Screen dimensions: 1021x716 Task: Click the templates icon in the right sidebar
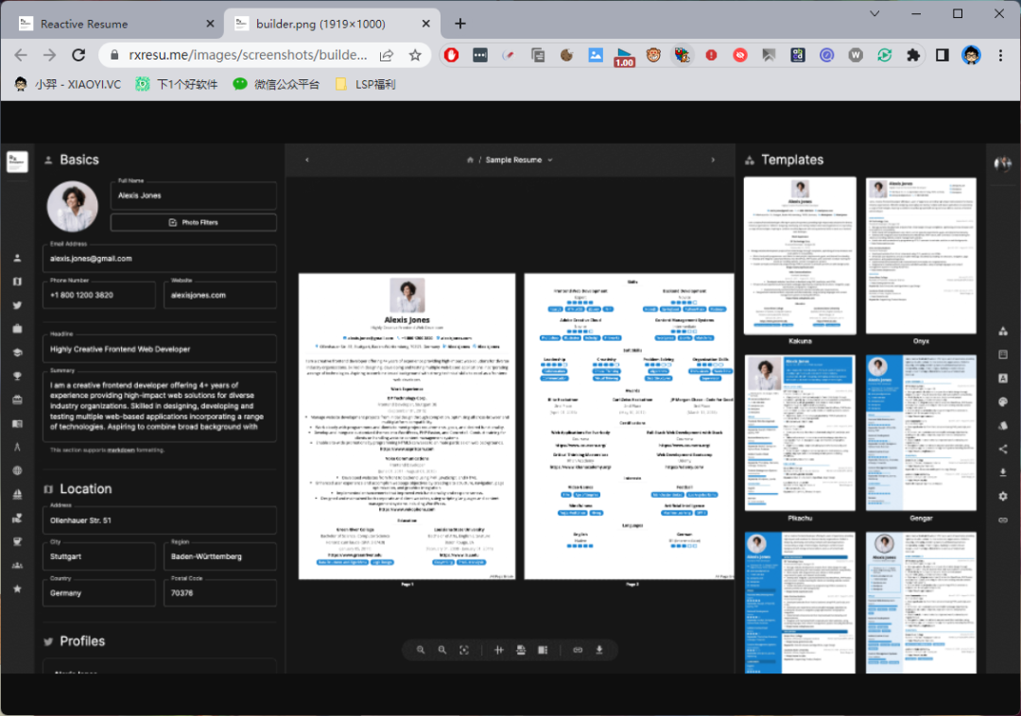click(x=1003, y=331)
